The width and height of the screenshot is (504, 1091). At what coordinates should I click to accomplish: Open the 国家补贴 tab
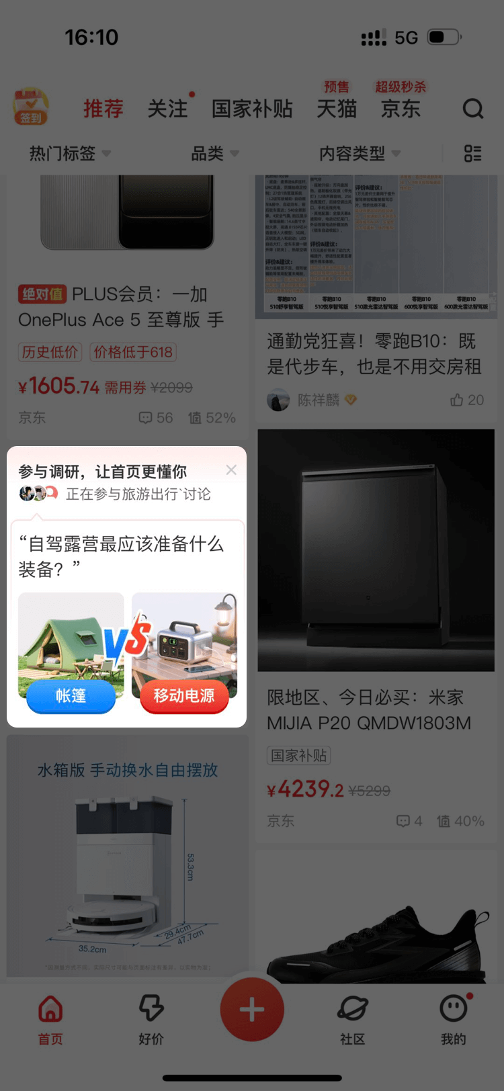252,108
